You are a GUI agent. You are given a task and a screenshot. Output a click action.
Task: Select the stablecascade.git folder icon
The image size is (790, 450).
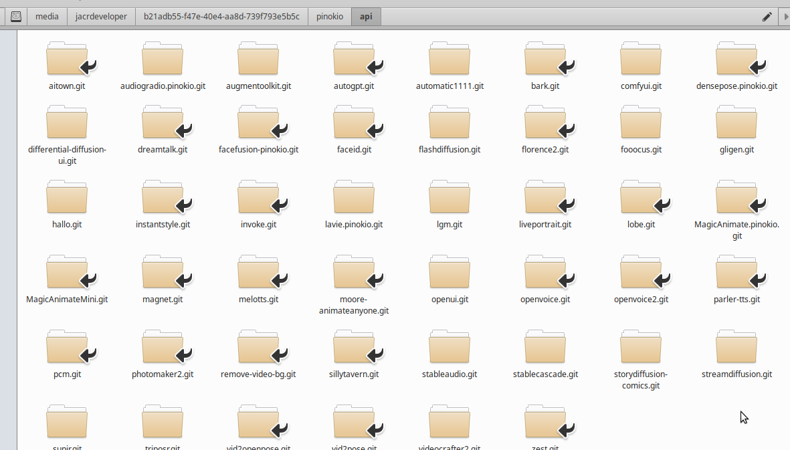pos(545,348)
